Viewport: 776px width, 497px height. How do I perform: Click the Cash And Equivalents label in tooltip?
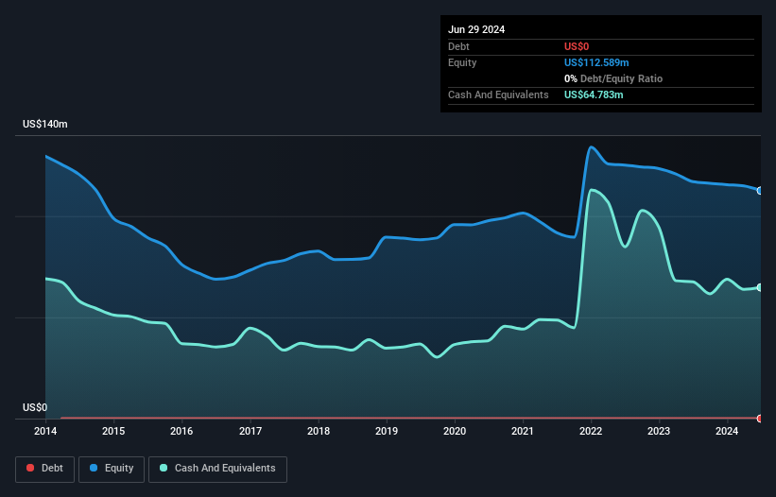(498, 94)
